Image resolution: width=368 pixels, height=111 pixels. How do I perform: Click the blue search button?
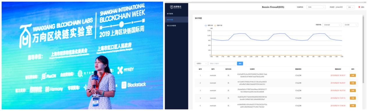coord(240,63)
